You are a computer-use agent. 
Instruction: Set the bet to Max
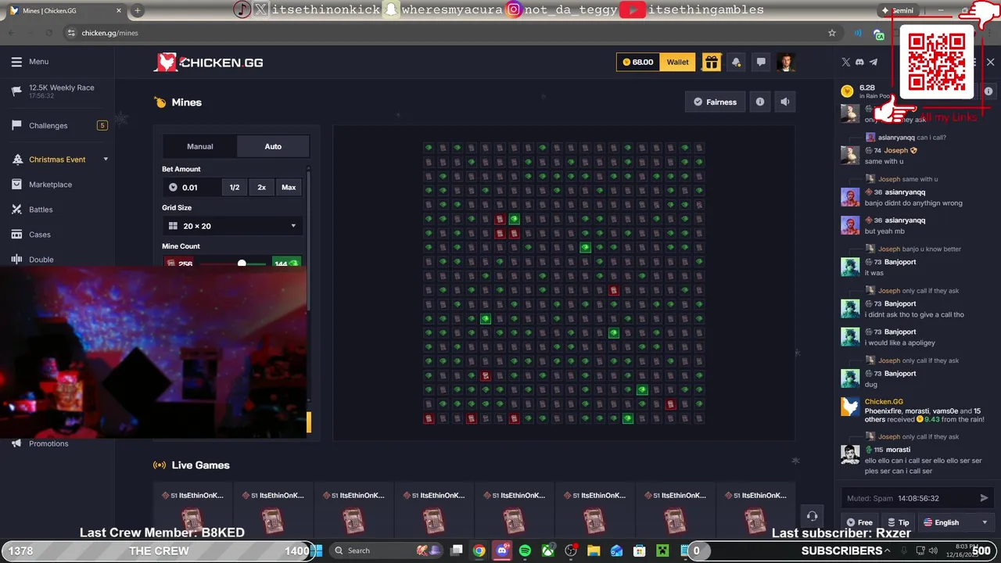289,188
